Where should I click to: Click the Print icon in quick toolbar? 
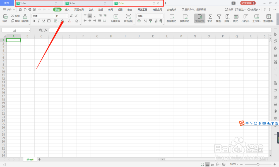click(x=30, y=10)
